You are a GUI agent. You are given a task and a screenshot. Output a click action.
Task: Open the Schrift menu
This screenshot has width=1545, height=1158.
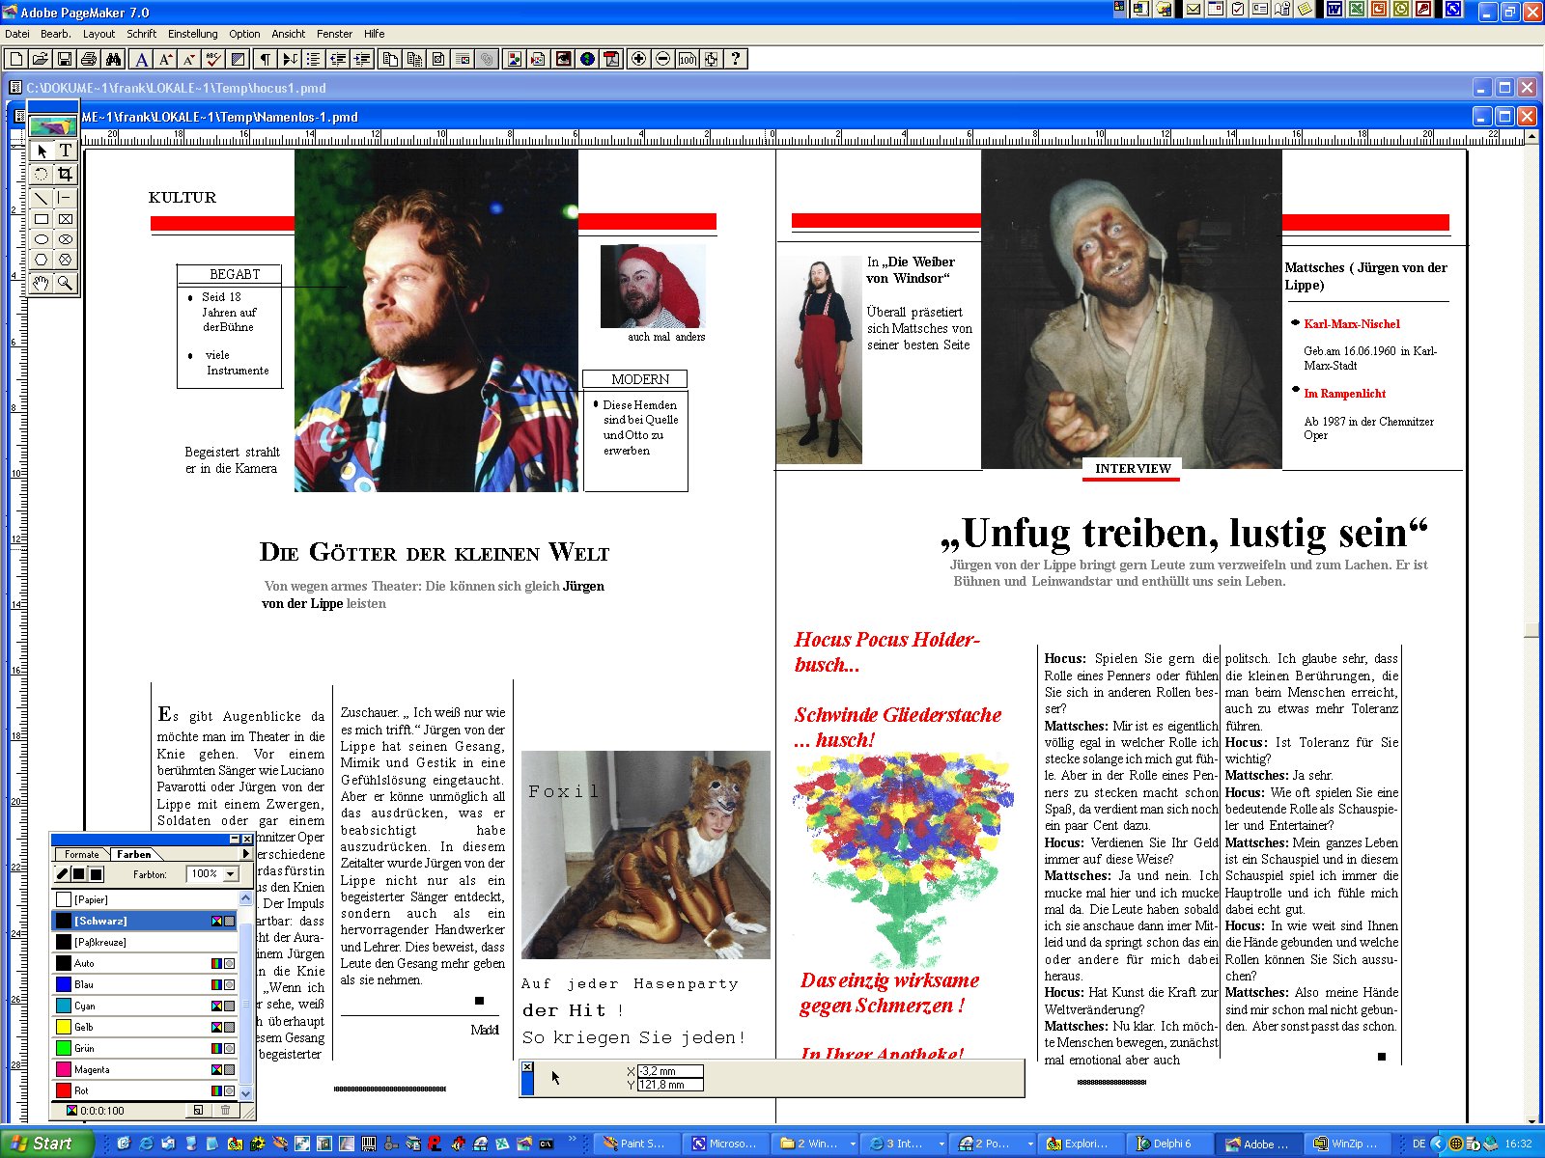pos(141,34)
